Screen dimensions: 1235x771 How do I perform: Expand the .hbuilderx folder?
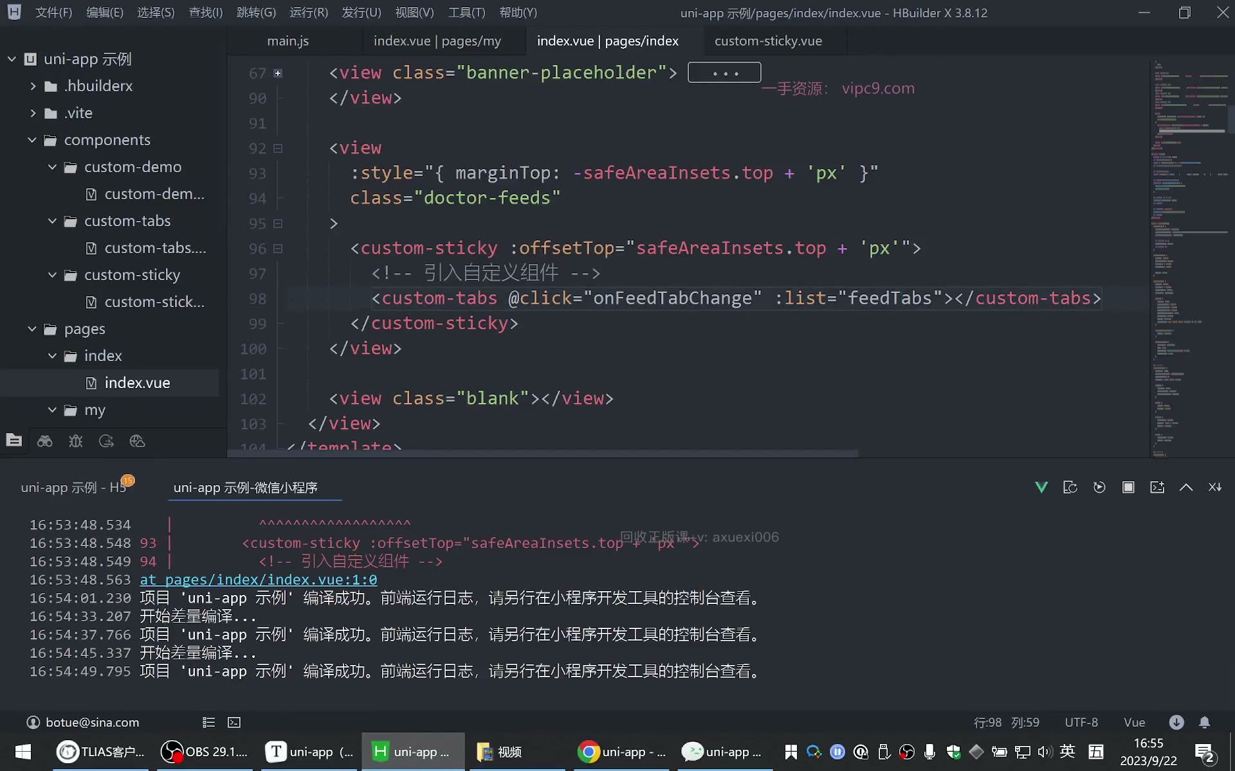click(33, 86)
